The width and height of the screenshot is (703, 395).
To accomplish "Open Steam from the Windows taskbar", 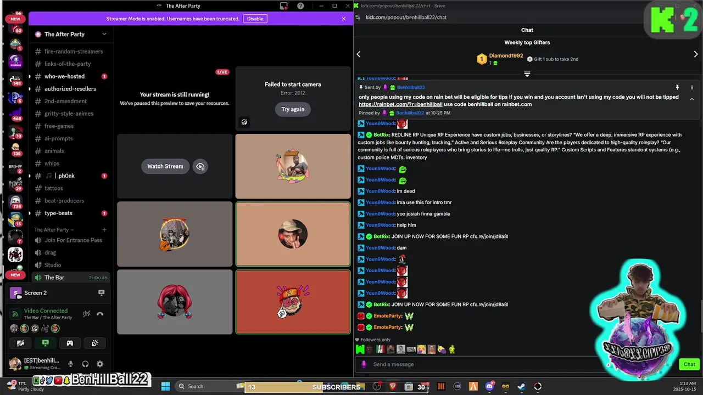I will [x=521, y=386].
